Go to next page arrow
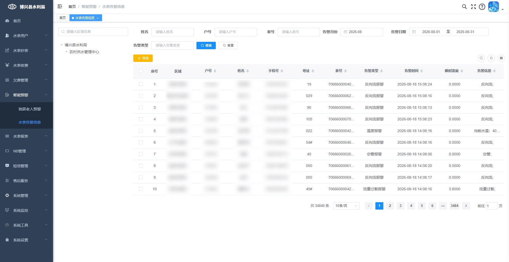 (x=466, y=206)
